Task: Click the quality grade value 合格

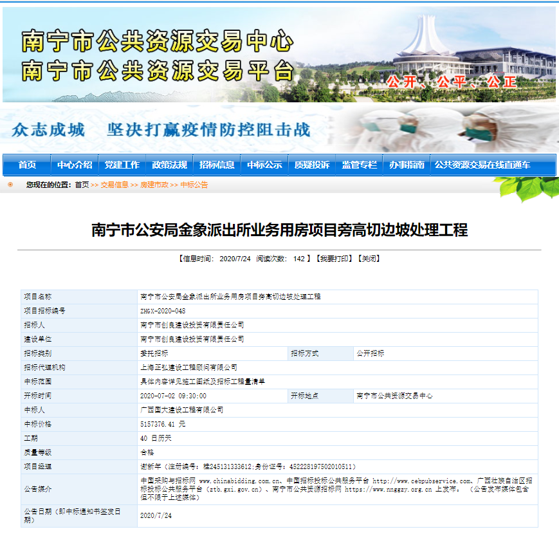Action: pyautogui.click(x=147, y=452)
